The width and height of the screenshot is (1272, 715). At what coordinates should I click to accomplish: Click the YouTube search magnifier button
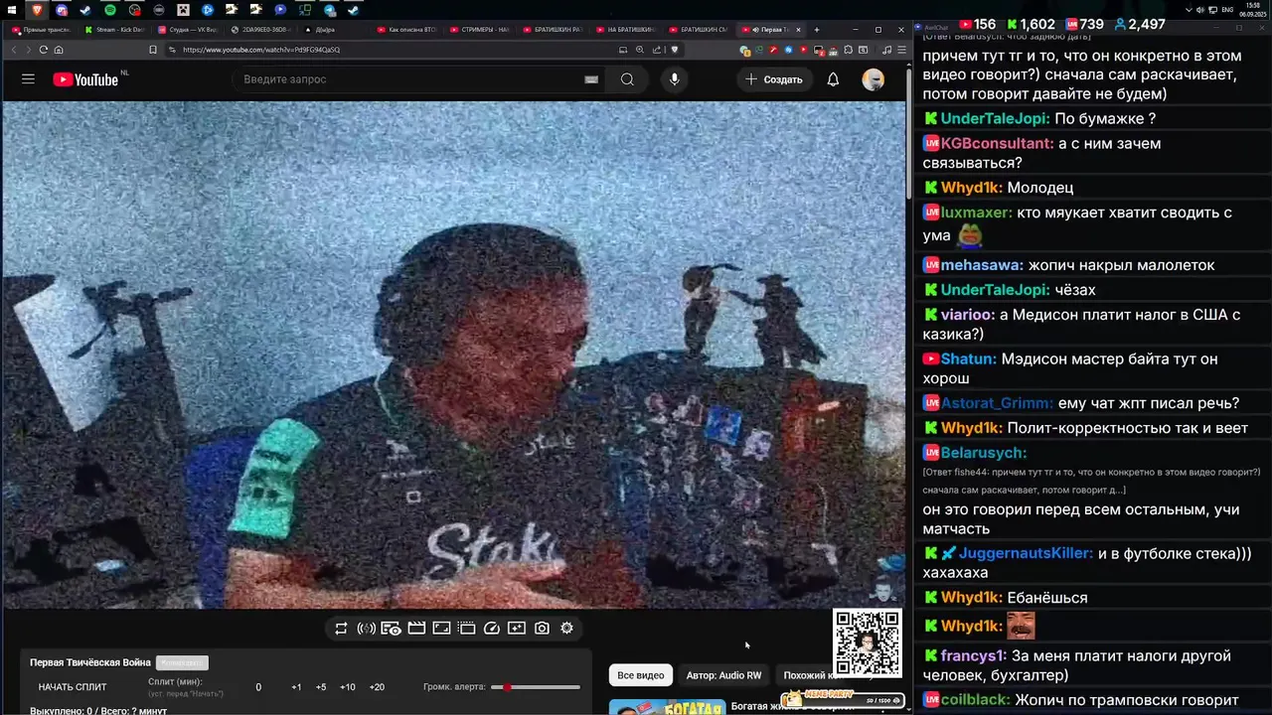coord(627,79)
